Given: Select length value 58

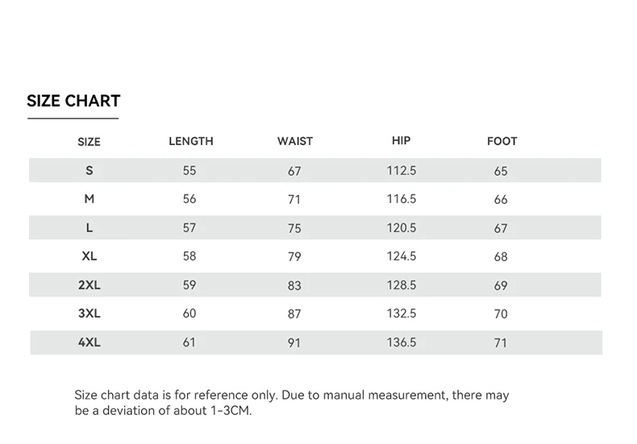Looking at the screenshot, I should (189, 256).
